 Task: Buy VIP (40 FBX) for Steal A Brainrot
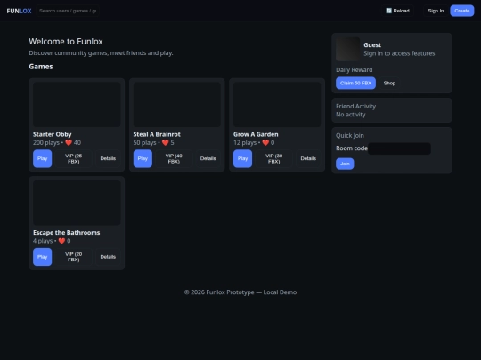pos(174,158)
